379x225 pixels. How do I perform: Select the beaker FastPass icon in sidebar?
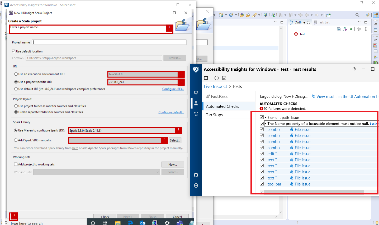coord(196,103)
